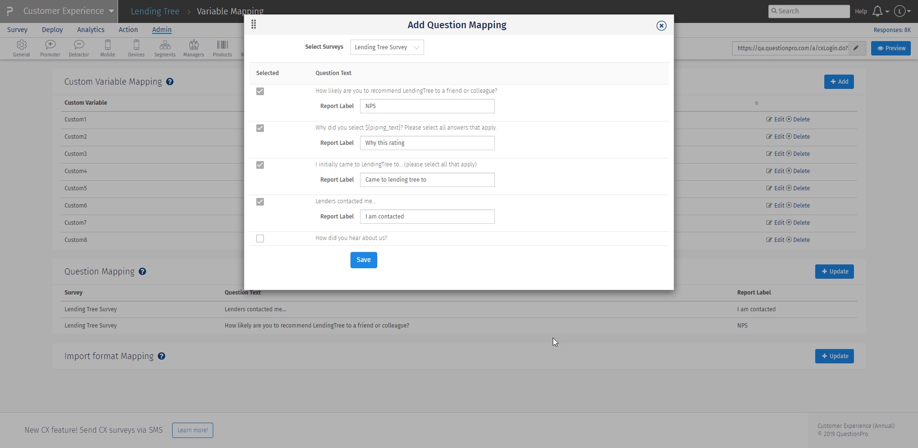
Task: Switch to the Deploy tab
Action: [52, 30]
